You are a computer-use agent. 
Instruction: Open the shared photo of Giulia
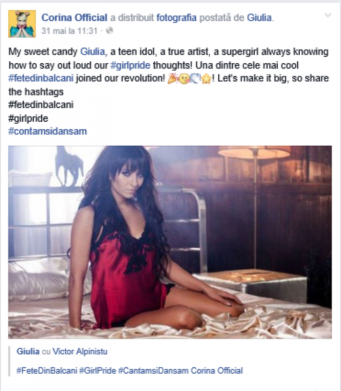[x=170, y=242]
